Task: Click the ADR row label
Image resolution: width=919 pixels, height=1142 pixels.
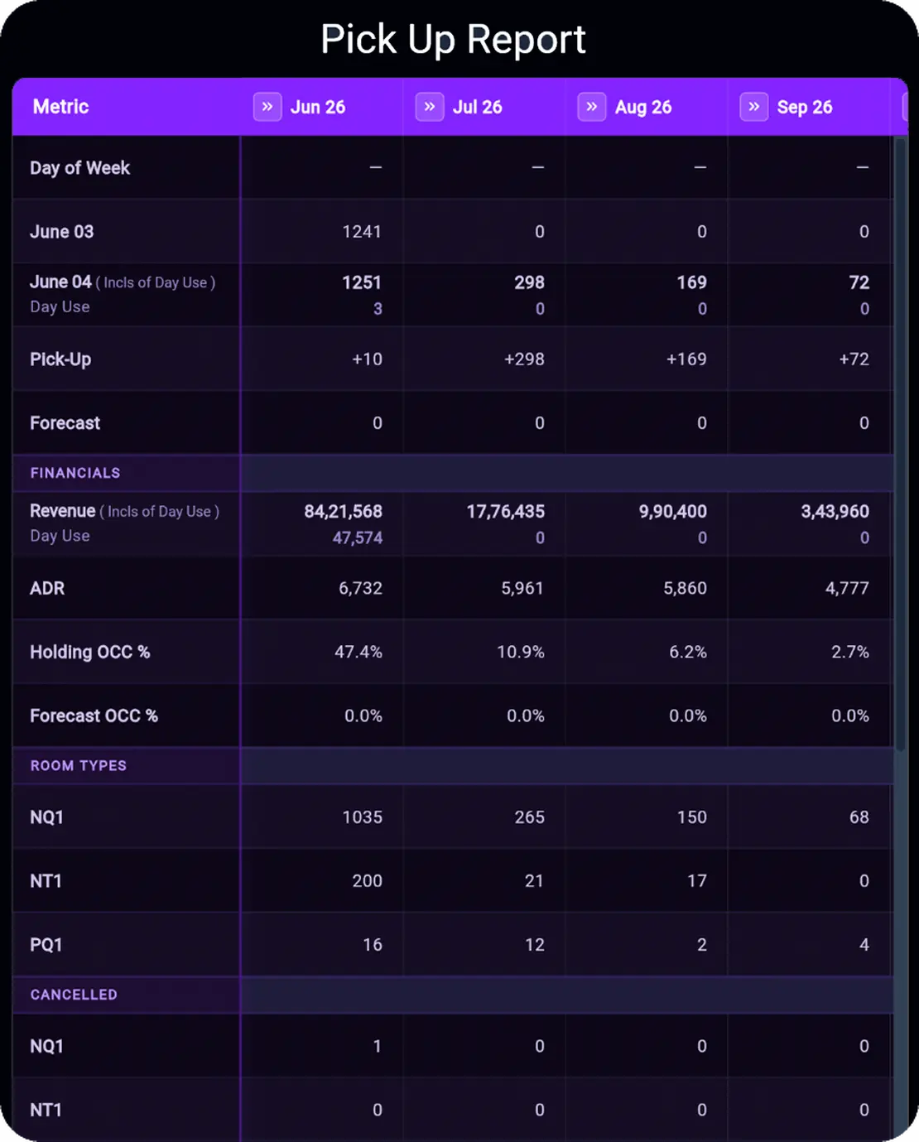Action: 47,589
